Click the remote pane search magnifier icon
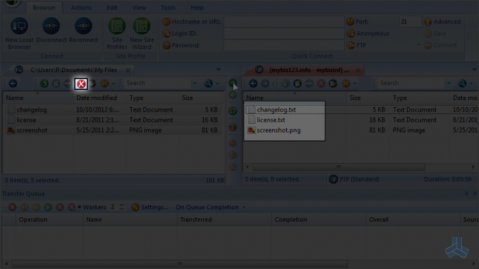Image resolution: width=479 pixels, height=269 pixels. click(462, 84)
